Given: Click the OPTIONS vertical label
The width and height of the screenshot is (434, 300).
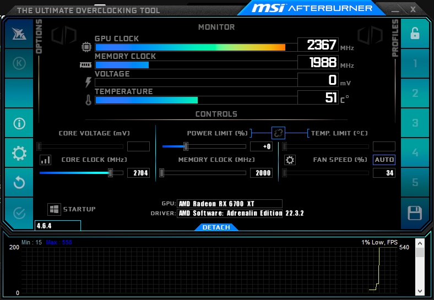Looking at the screenshot, I should [x=39, y=36].
